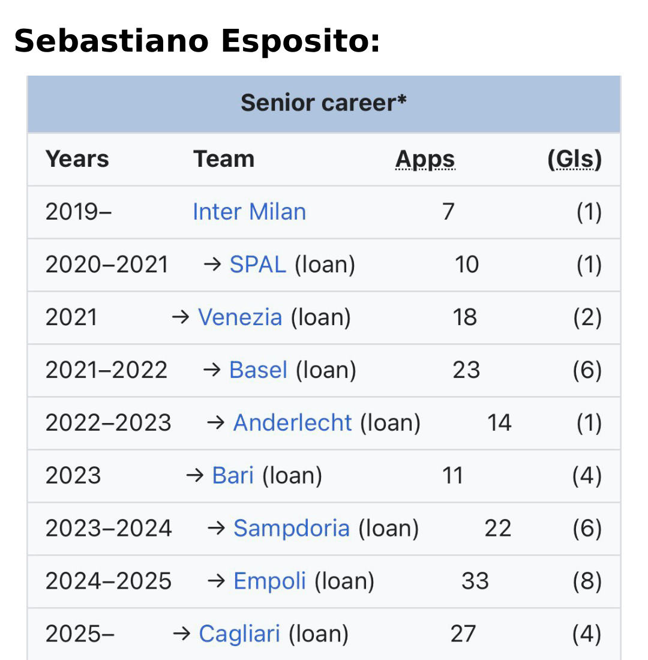This screenshot has width=648, height=660.
Task: Click the Senior career table header
Action: point(323,103)
